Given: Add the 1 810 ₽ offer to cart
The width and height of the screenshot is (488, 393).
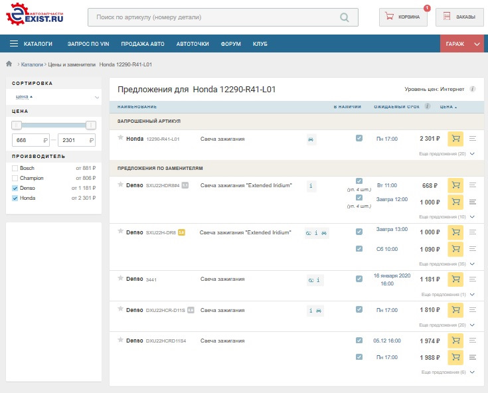Looking at the screenshot, I should [455, 309].
